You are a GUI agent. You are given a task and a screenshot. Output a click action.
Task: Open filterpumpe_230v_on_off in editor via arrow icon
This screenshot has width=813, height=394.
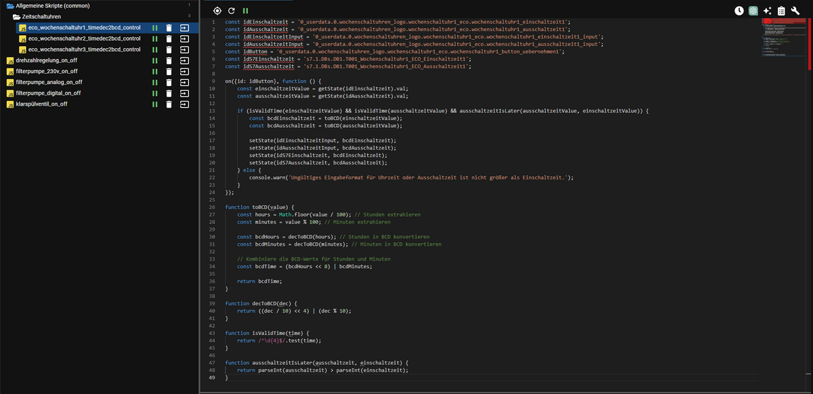184,72
